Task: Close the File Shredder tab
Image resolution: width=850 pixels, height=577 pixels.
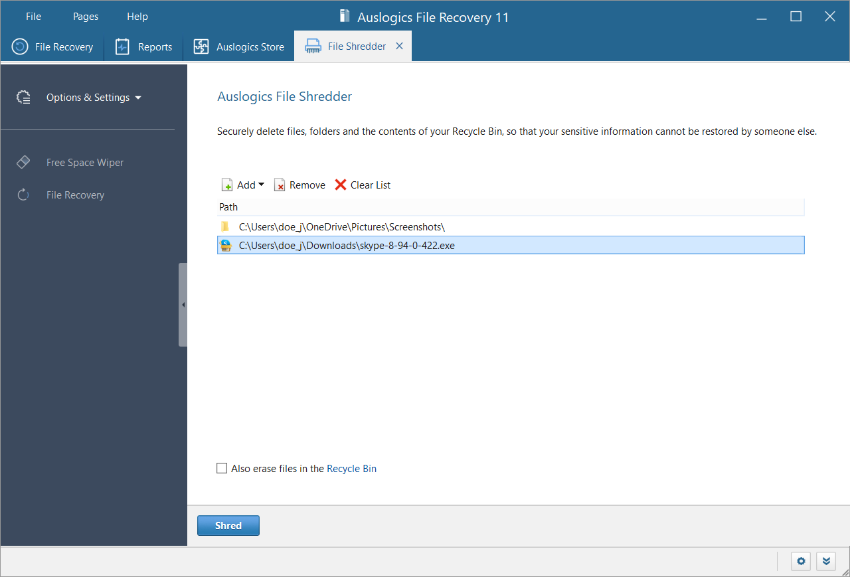Action: pyautogui.click(x=399, y=46)
